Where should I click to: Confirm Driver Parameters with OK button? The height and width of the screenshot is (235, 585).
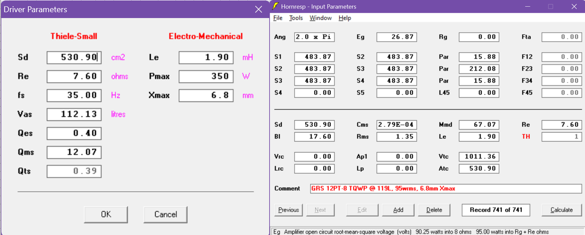(x=106, y=215)
